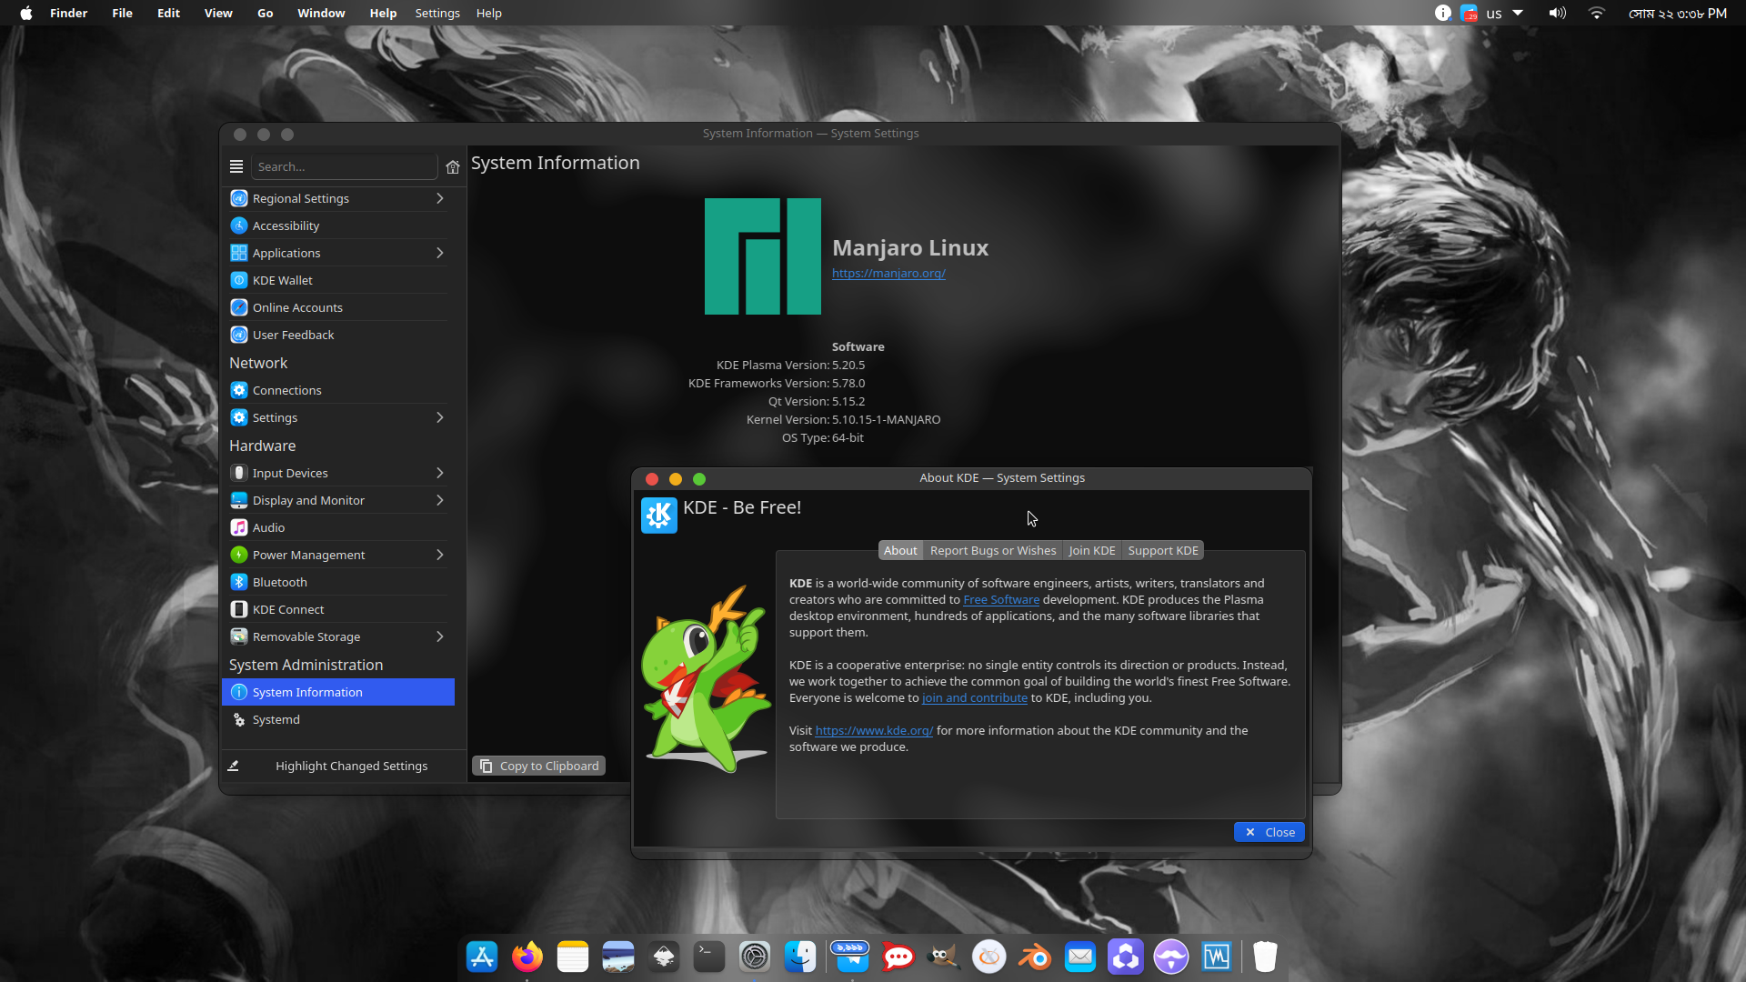The height and width of the screenshot is (982, 1746).
Task: Switch to Support KDE tab
Action: pyautogui.click(x=1162, y=550)
